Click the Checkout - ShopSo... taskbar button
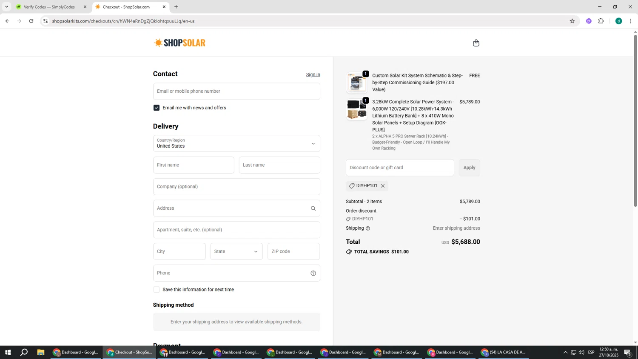This screenshot has height=359, width=638. pyautogui.click(x=129, y=352)
